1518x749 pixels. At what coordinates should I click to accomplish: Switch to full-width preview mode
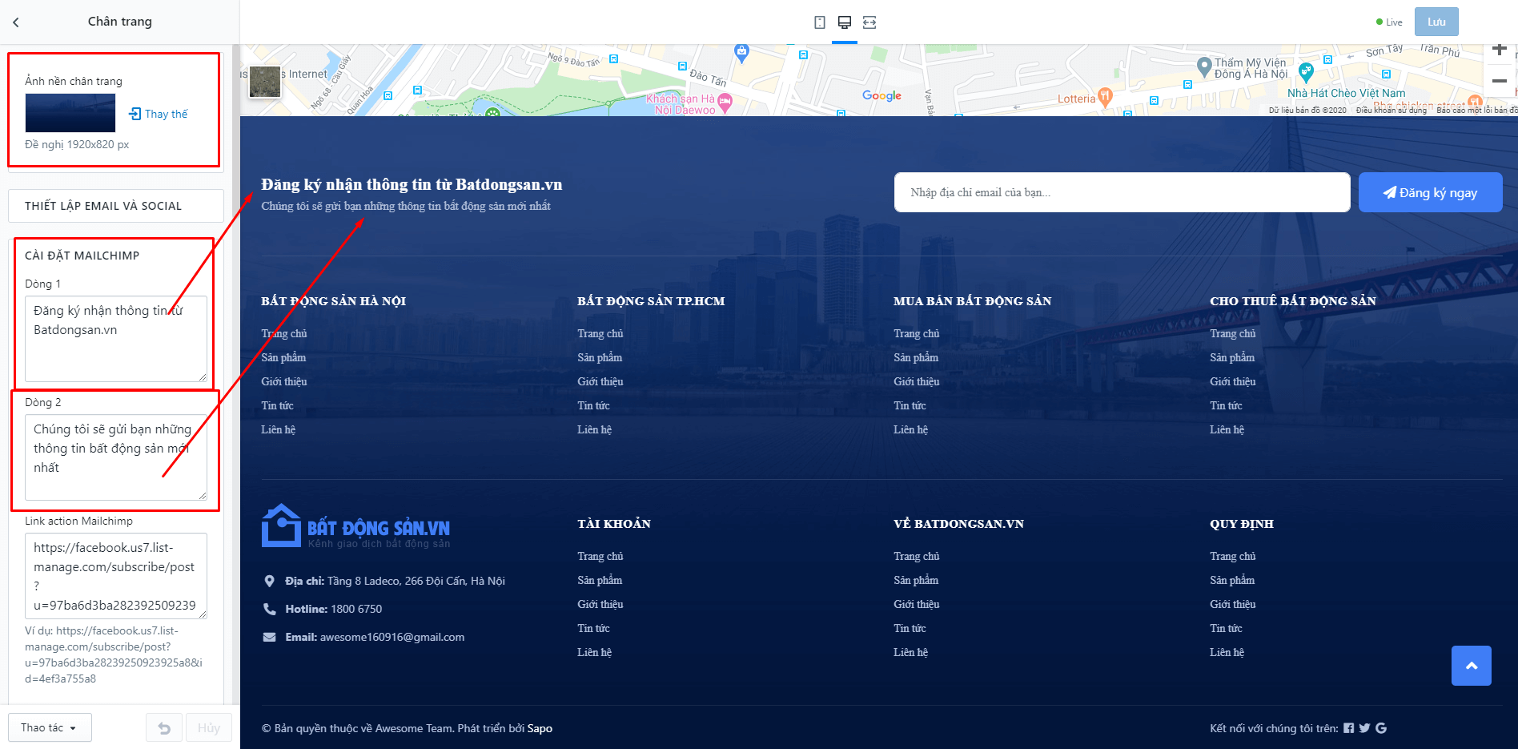(869, 22)
